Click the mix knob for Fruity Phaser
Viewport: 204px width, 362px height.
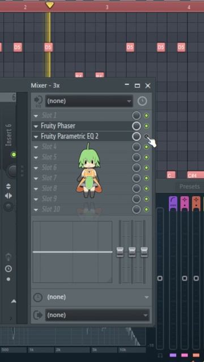coord(137,126)
